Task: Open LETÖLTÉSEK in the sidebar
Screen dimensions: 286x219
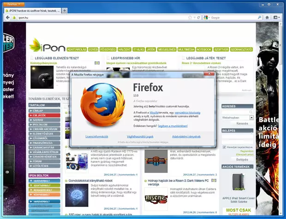Action: pyautogui.click(x=44, y=166)
